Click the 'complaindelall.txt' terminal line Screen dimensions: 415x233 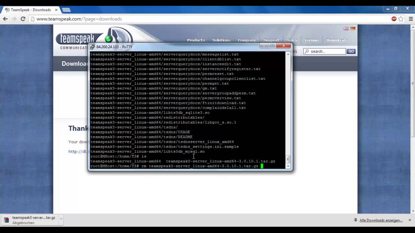[168, 108]
